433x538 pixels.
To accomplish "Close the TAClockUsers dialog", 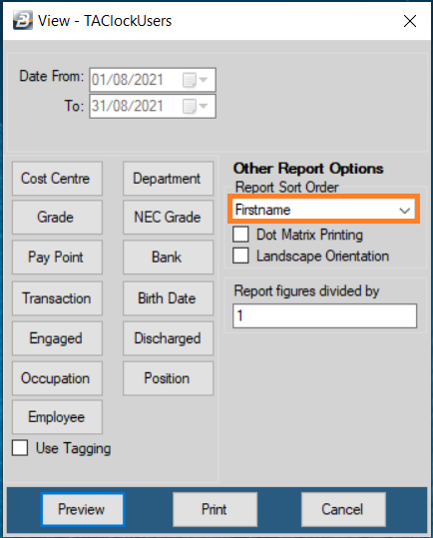I will tap(410, 21).
